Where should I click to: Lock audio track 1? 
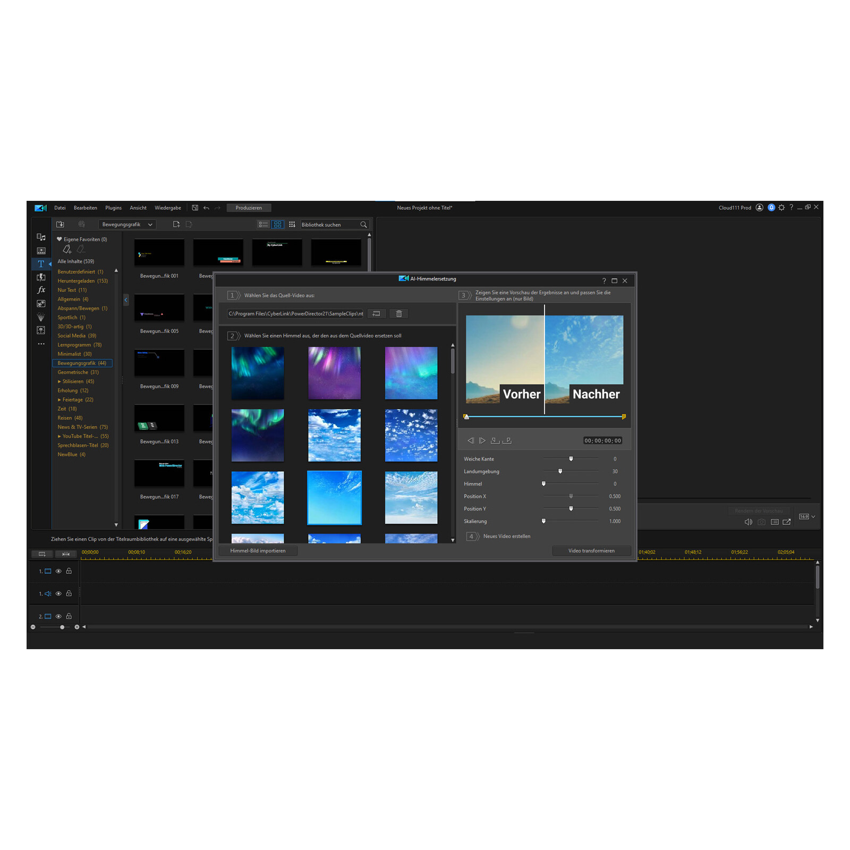click(x=69, y=594)
